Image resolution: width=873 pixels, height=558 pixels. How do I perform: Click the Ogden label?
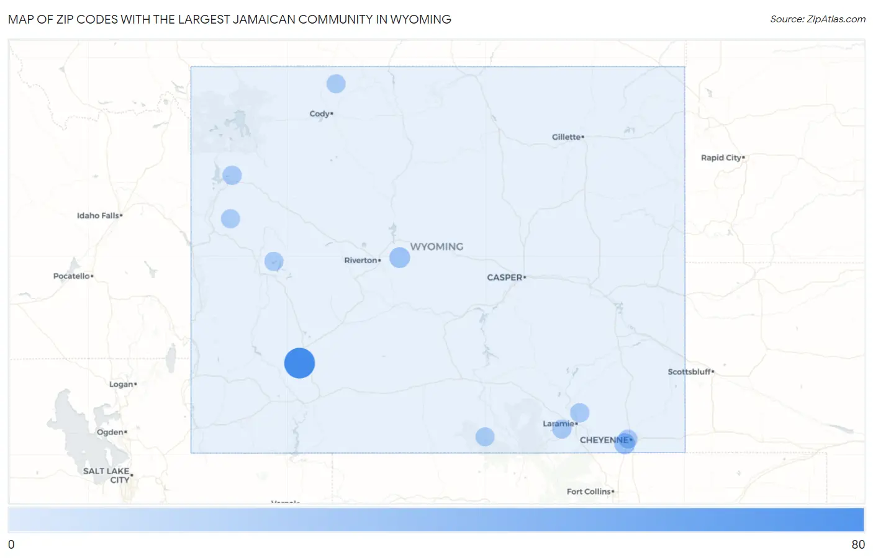pyautogui.click(x=112, y=432)
